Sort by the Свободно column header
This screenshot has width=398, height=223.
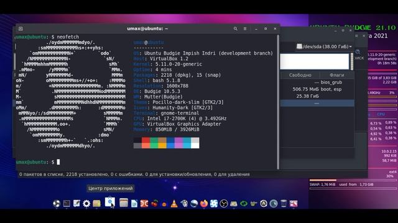point(300,75)
